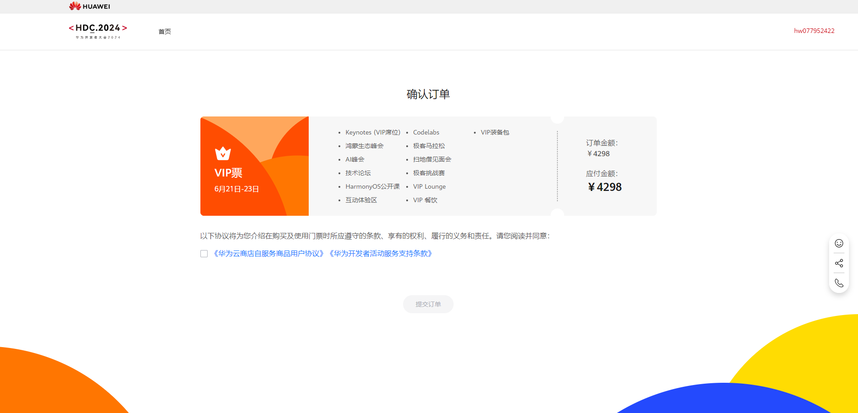
Task: Click the VIP Lounge benefit item
Action: pos(429,186)
